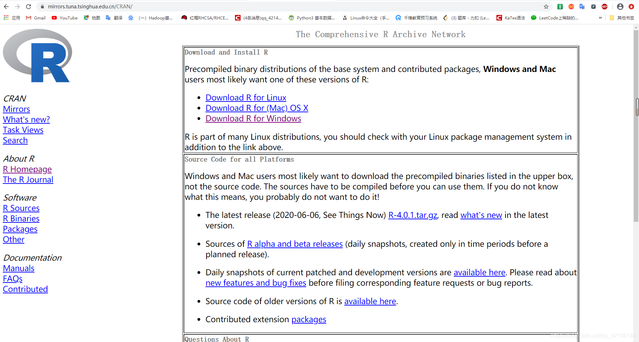This screenshot has width=639, height=342.
Task: Open the What's new? sidebar link
Action: pyautogui.click(x=26, y=120)
